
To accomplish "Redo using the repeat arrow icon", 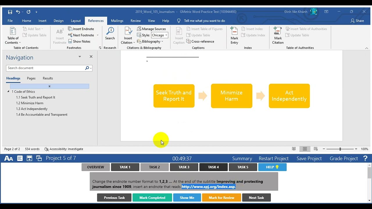I will [28, 12].
